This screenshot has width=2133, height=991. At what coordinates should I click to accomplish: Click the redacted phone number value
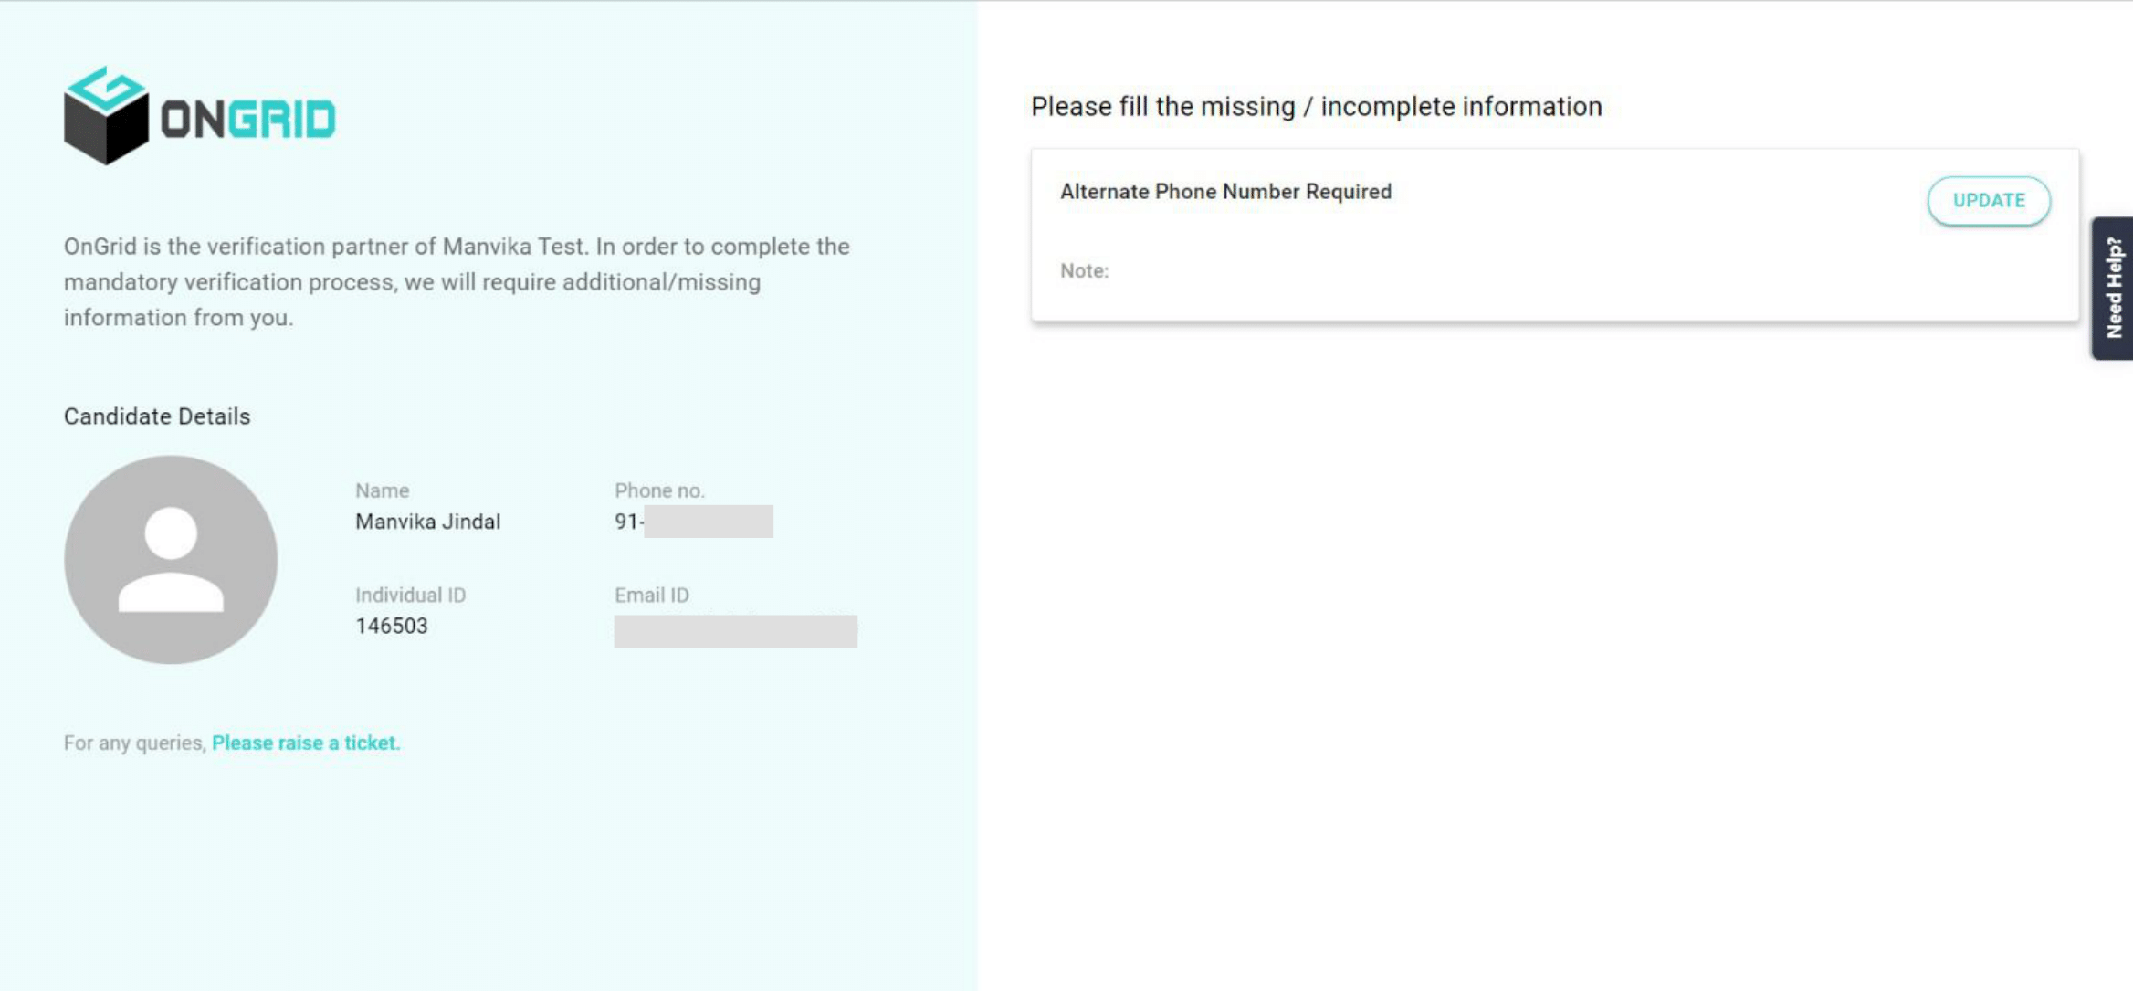(x=708, y=522)
